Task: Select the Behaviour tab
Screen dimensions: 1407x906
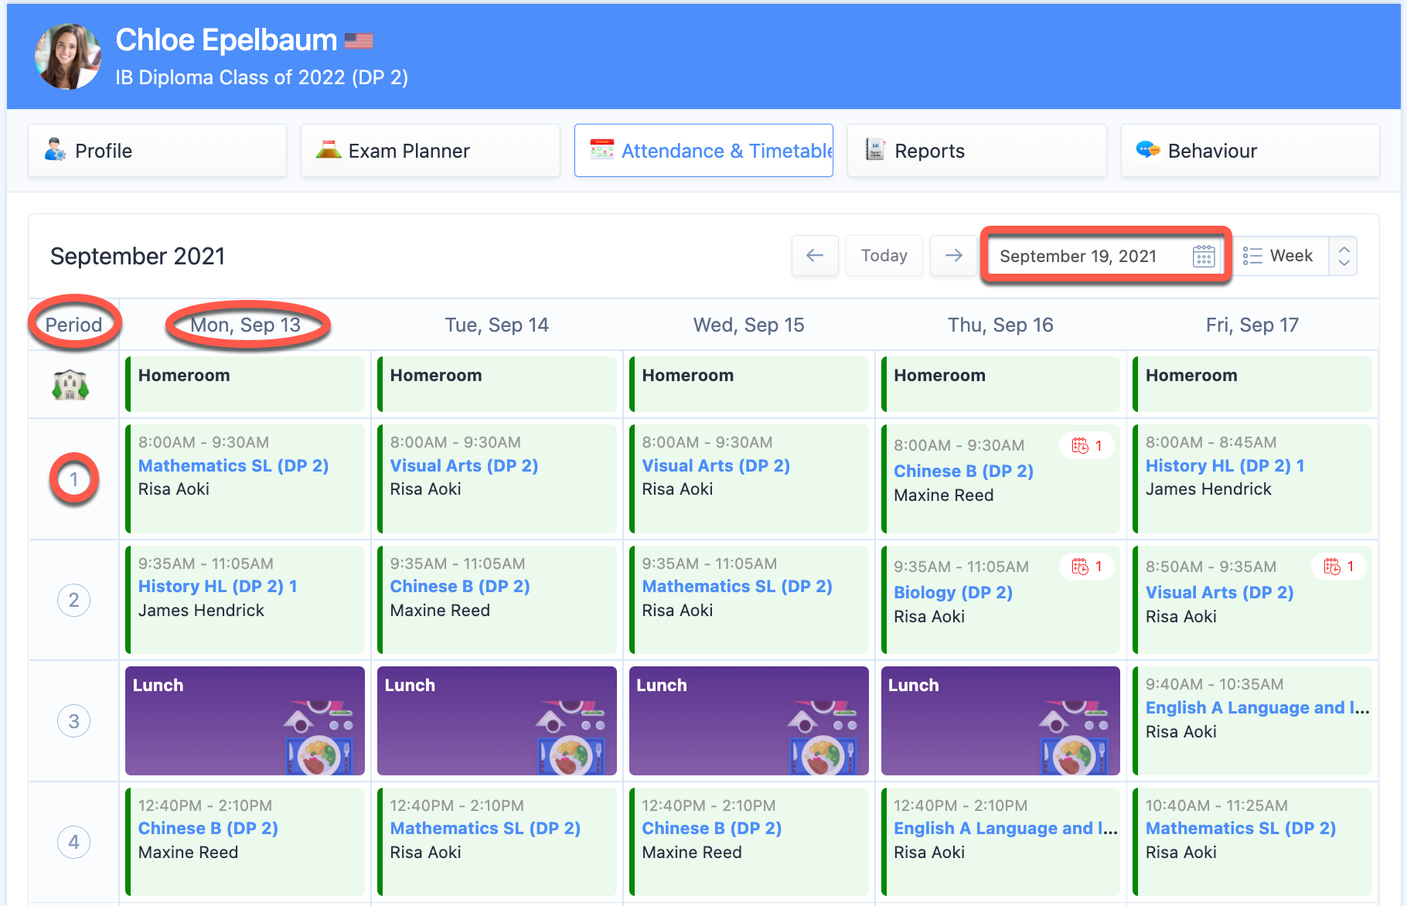Action: coord(1249,151)
